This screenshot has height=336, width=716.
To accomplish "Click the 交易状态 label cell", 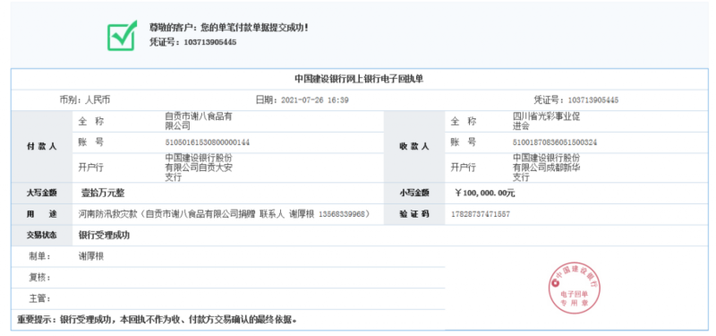I will pos(41,236).
